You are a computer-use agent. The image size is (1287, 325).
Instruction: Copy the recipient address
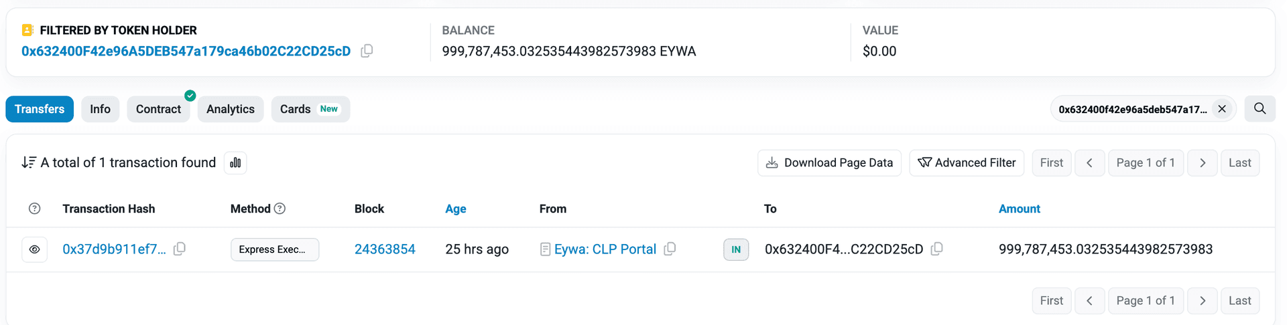(937, 249)
